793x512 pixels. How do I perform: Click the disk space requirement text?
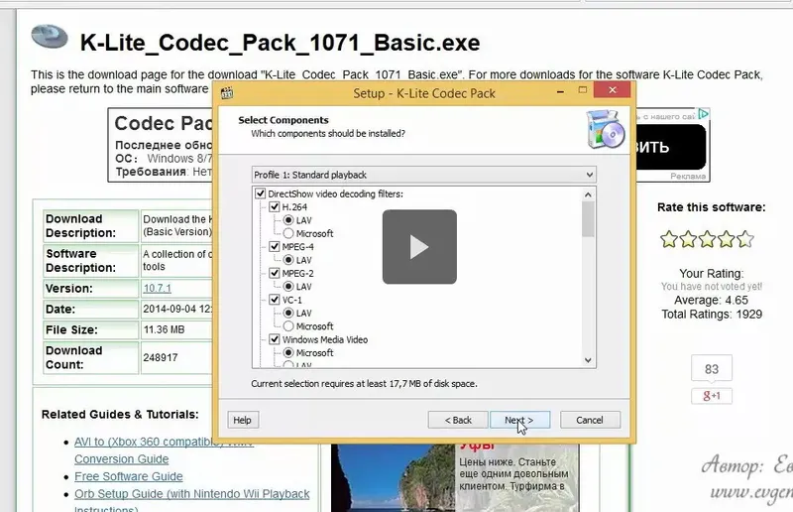pos(364,383)
